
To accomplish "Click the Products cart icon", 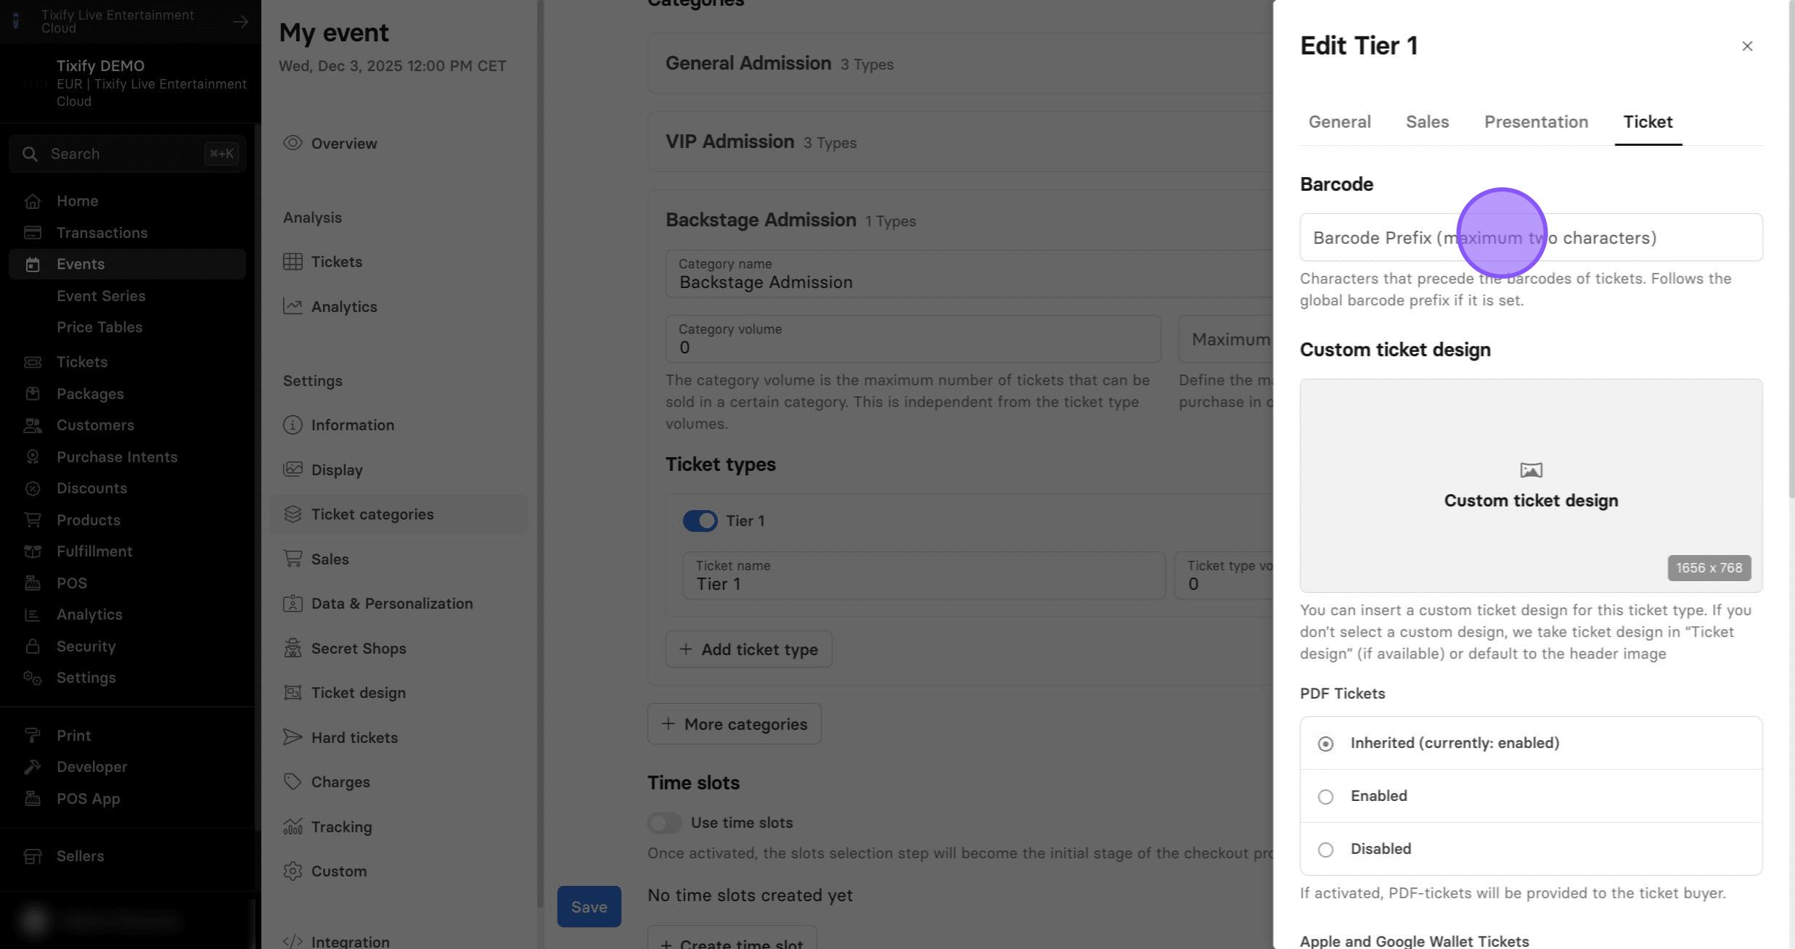I will (32, 520).
